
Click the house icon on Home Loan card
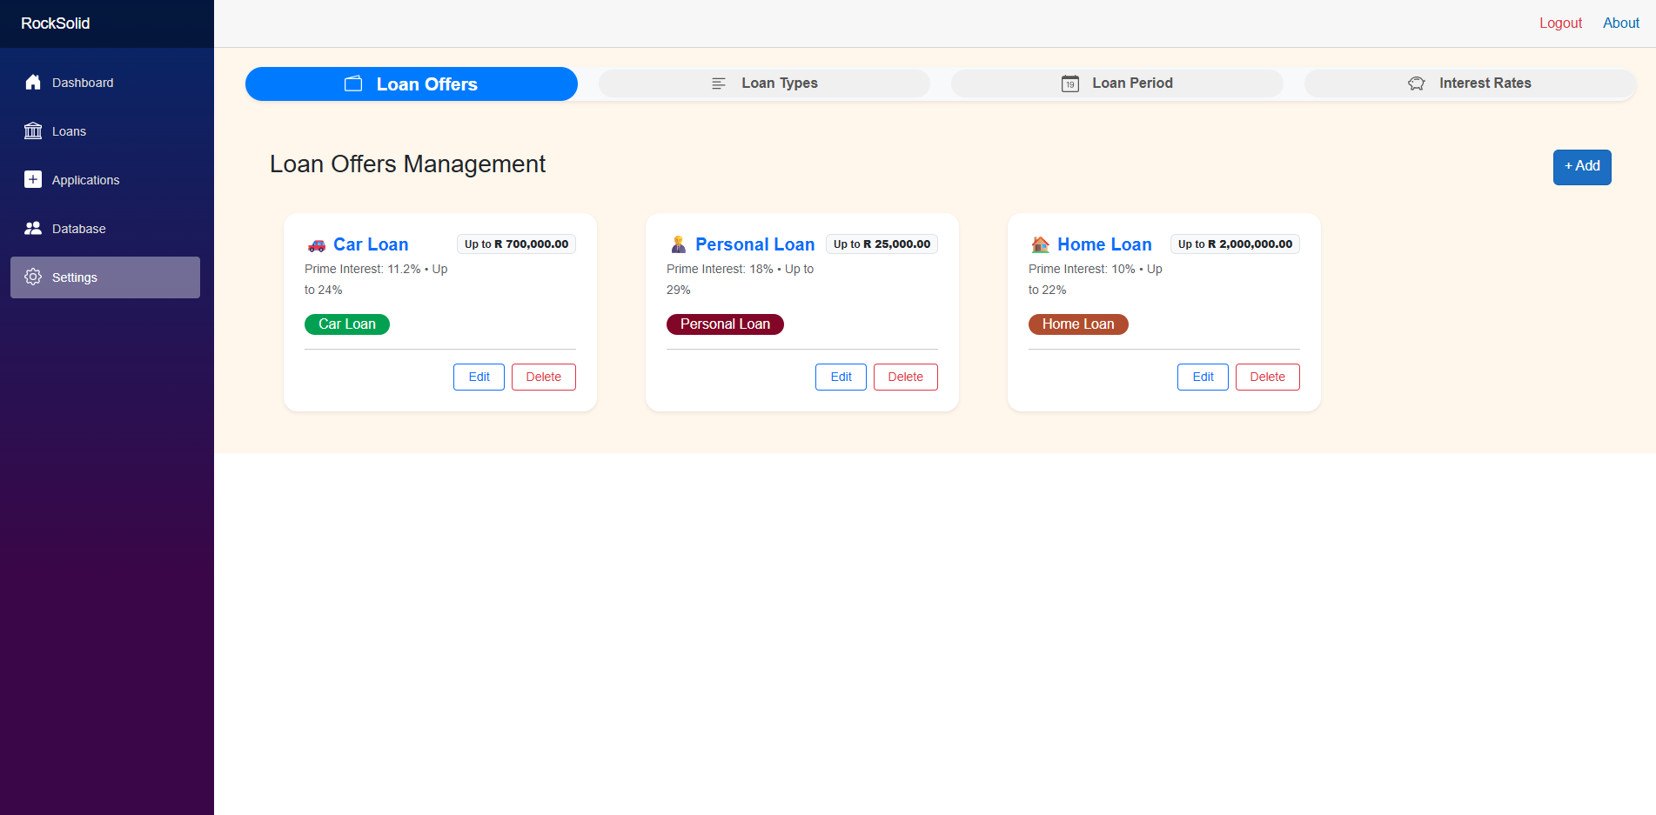(x=1040, y=244)
